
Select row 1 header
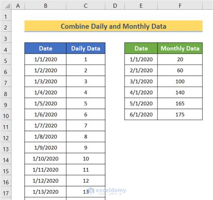point(5,15)
